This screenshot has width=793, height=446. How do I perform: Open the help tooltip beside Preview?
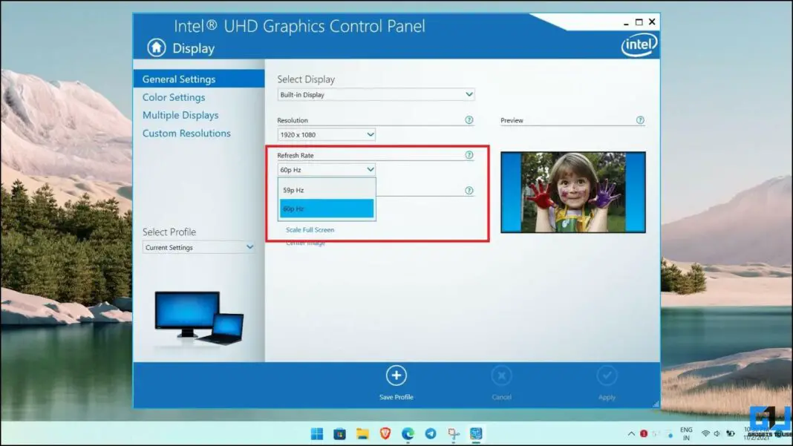click(640, 119)
